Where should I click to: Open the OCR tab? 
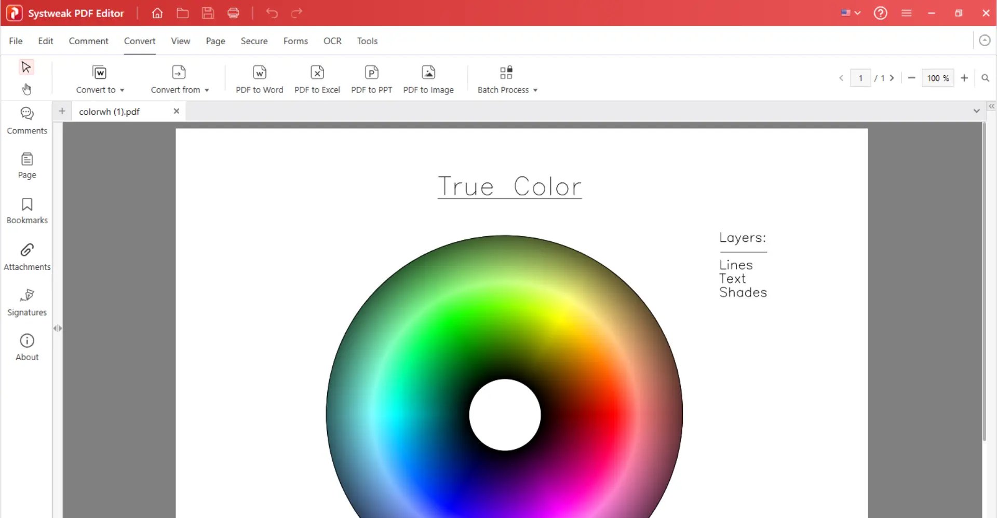click(x=332, y=41)
